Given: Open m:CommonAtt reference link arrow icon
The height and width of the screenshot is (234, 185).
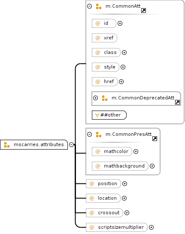Looking at the screenshot, I should [144, 11].
